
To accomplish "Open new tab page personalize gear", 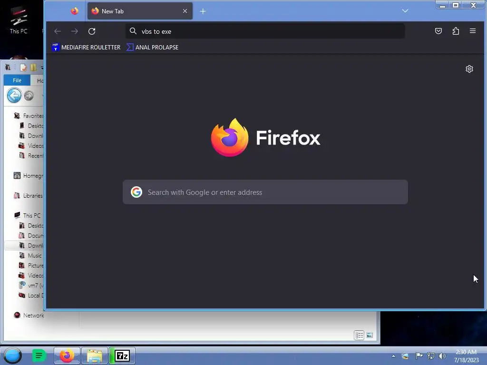I will tap(469, 69).
